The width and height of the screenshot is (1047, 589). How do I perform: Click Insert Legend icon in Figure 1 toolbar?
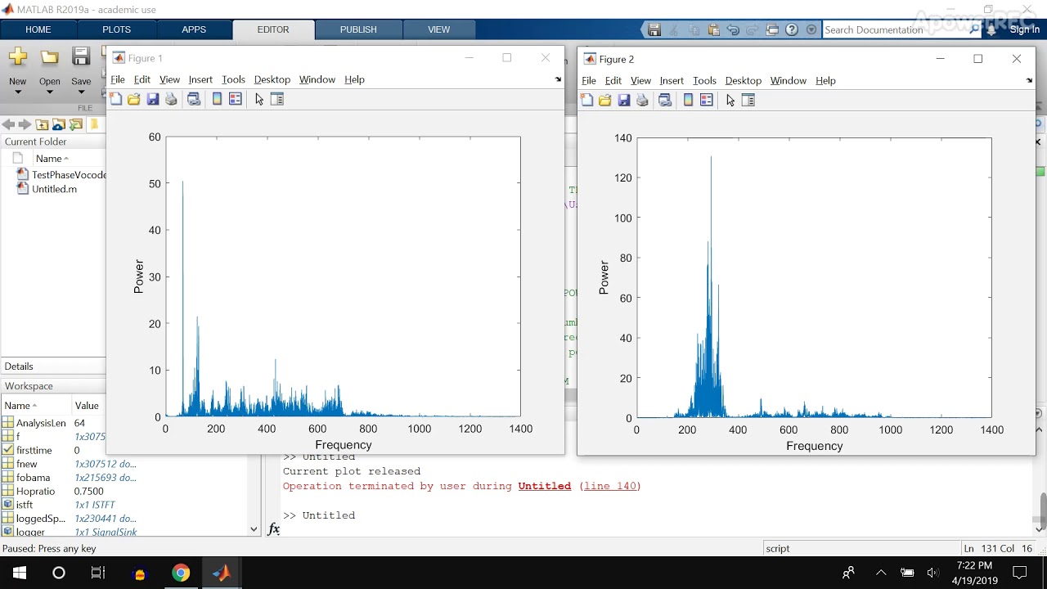236,99
